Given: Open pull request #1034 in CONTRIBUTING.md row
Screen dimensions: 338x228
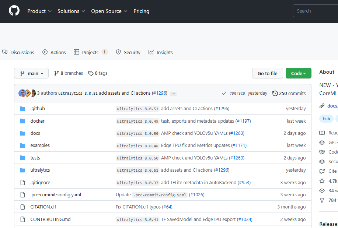Looking at the screenshot, I should pos(245,219).
